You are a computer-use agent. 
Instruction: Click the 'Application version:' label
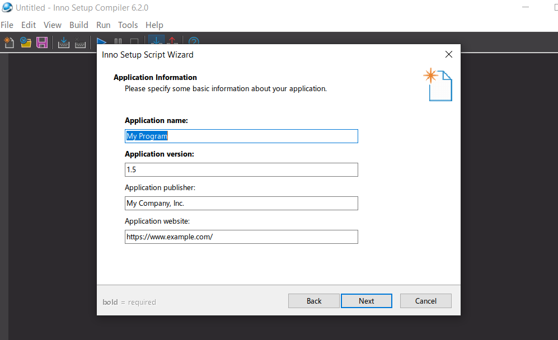click(160, 154)
